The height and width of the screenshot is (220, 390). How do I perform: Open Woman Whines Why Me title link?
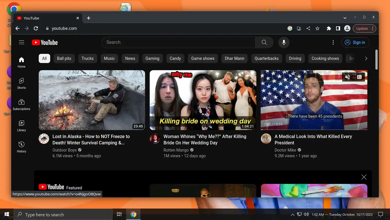tap(205, 140)
